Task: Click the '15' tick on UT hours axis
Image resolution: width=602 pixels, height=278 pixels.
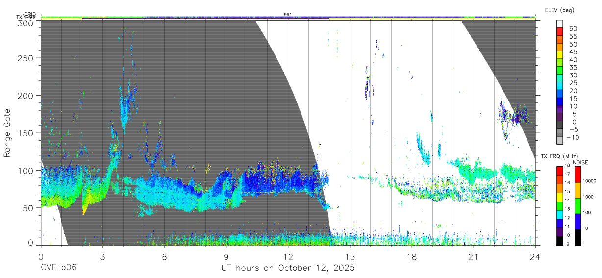Action: coord(350,257)
